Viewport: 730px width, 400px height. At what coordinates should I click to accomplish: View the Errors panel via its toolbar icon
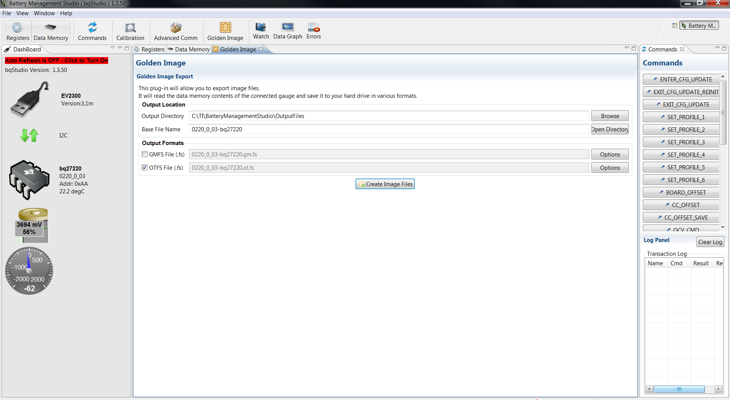[x=313, y=31]
